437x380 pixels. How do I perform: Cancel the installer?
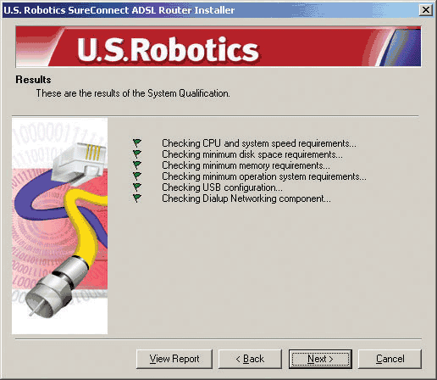point(390,359)
